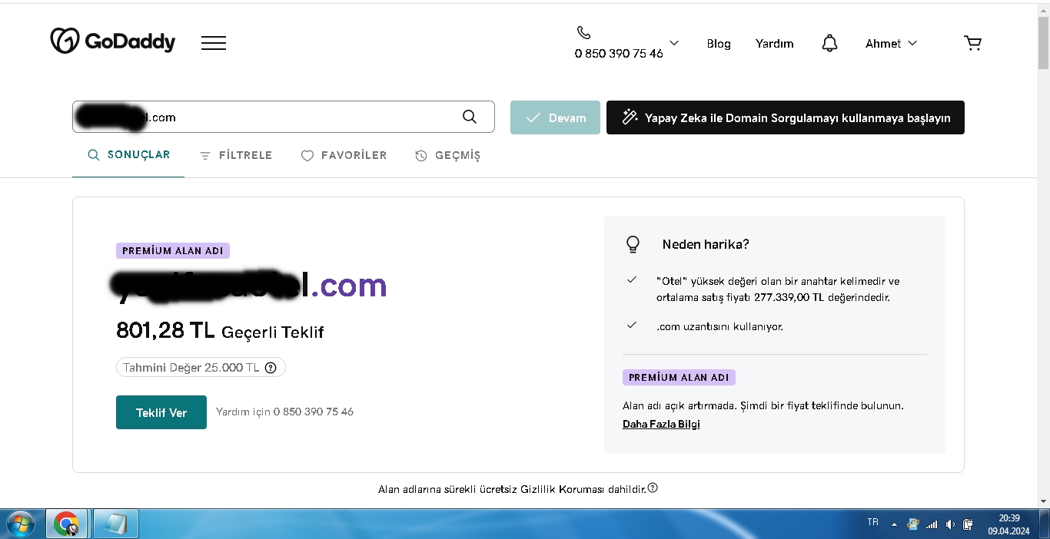
Task: Start the Yapay Zeka domain search
Action: 786,117
